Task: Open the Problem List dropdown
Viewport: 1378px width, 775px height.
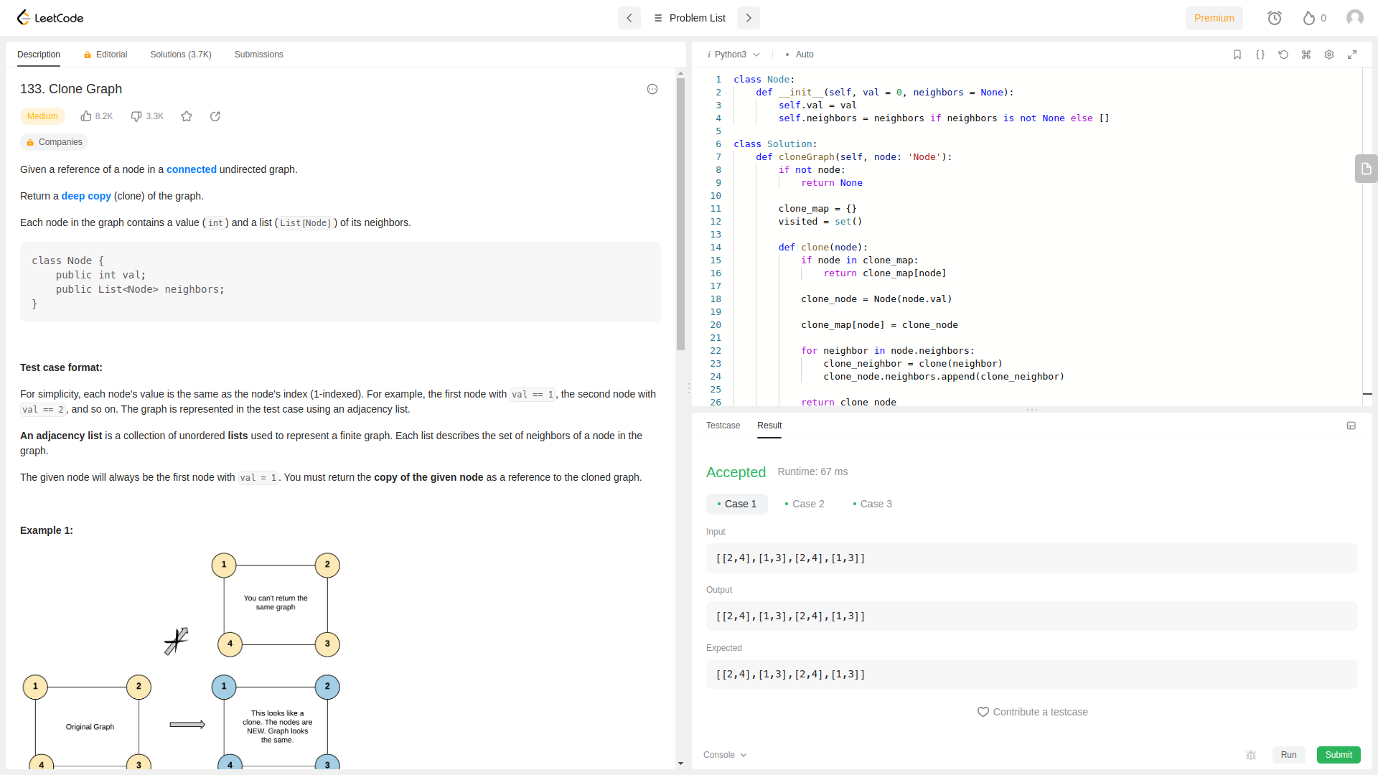Action: tap(690, 18)
